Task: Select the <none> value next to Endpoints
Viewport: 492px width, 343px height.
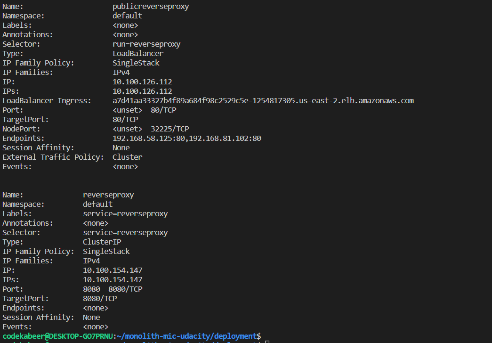Action: coord(96,308)
